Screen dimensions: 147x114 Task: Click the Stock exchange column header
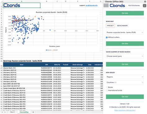point(78,65)
